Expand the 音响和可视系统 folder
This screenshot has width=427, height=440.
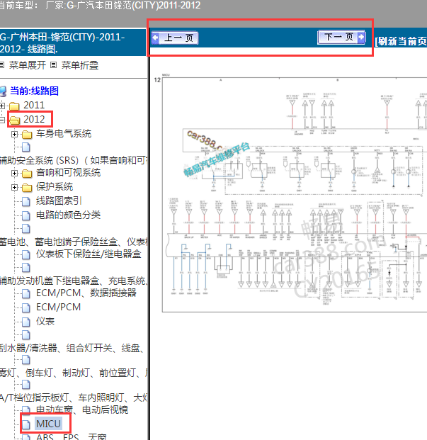coord(14,174)
